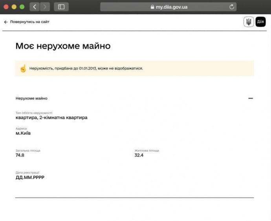Viewport: 271px width, 221px height.
Task: Click Safari's back navigation arrow
Action: (x=35, y=7)
